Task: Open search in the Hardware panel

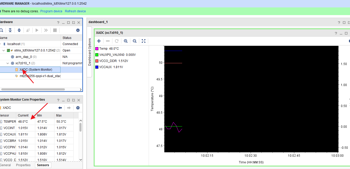Action: [2, 30]
